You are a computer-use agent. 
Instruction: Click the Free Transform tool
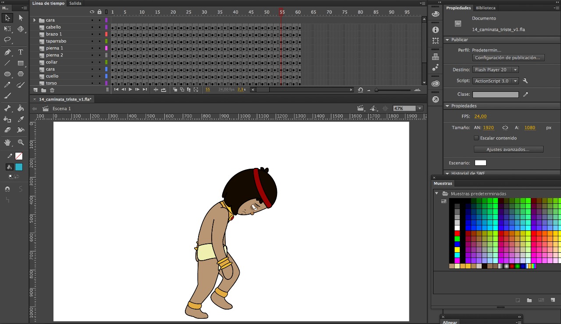click(7, 29)
